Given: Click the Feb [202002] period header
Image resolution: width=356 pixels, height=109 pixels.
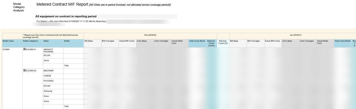Looking at the screenshot, I should click(150, 35).
